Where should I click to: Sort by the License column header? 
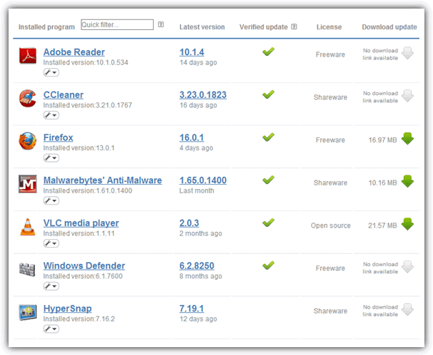tap(329, 27)
